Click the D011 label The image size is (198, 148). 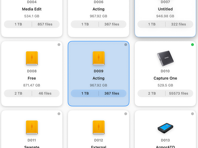(x=32, y=140)
